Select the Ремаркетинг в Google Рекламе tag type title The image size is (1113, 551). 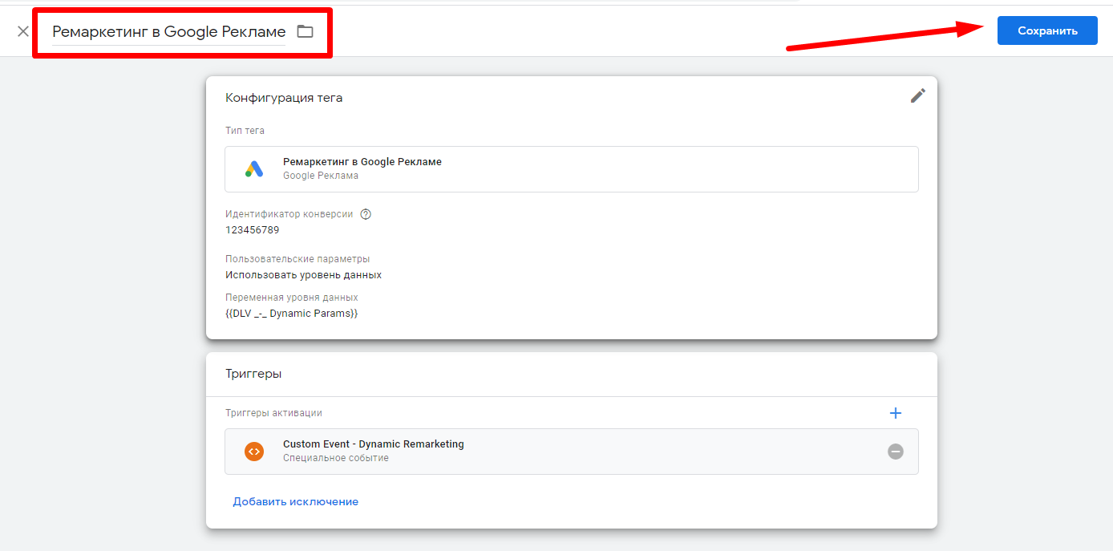[x=362, y=162]
